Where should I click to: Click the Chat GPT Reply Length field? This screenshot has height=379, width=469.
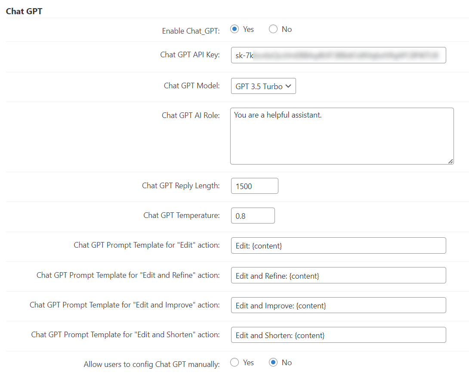tap(255, 186)
